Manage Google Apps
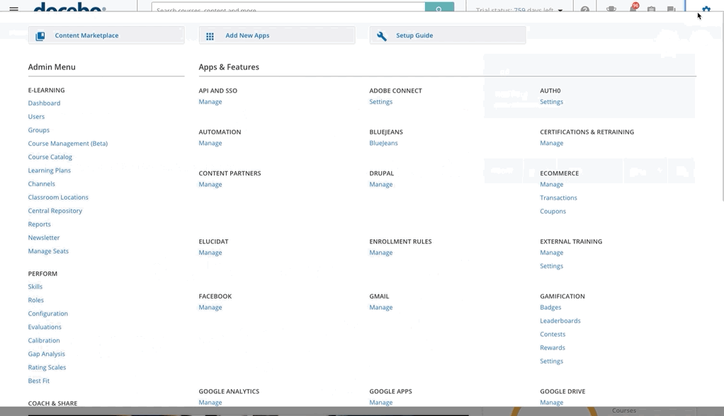This screenshot has height=416, width=724. pyautogui.click(x=381, y=403)
